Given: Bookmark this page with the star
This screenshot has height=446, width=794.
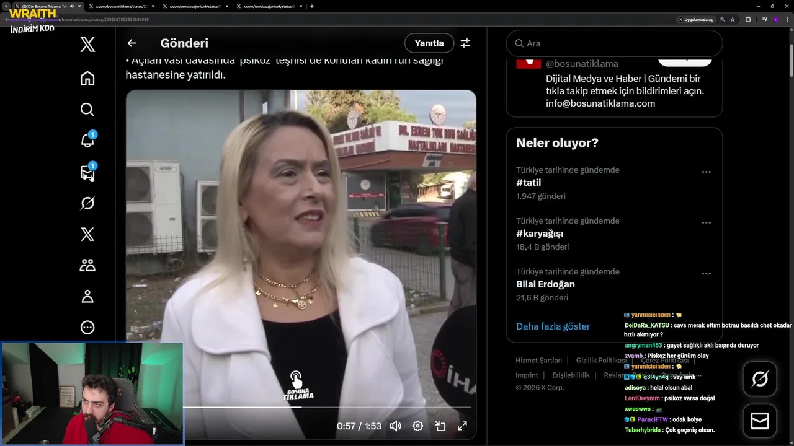Looking at the screenshot, I should (733, 19).
